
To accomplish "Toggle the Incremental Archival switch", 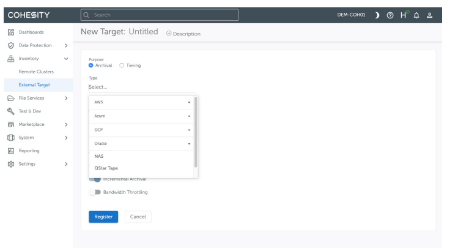I will [95, 179].
